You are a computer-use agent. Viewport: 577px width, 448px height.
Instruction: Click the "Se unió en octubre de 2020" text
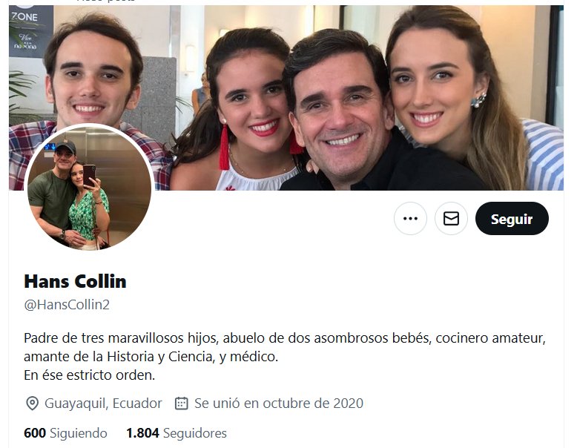pyautogui.click(x=279, y=403)
